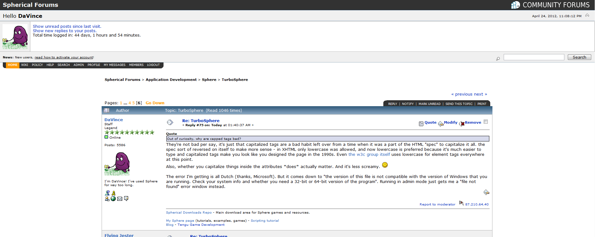Viewport: 595px width, 237px height.
Task: Click DaVince's avatar in the post
Action: pos(117,164)
